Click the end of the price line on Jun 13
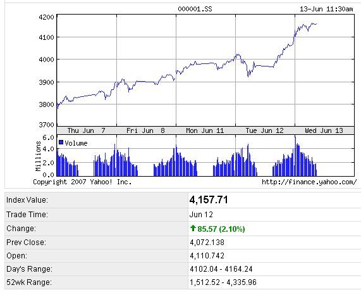 point(316,24)
